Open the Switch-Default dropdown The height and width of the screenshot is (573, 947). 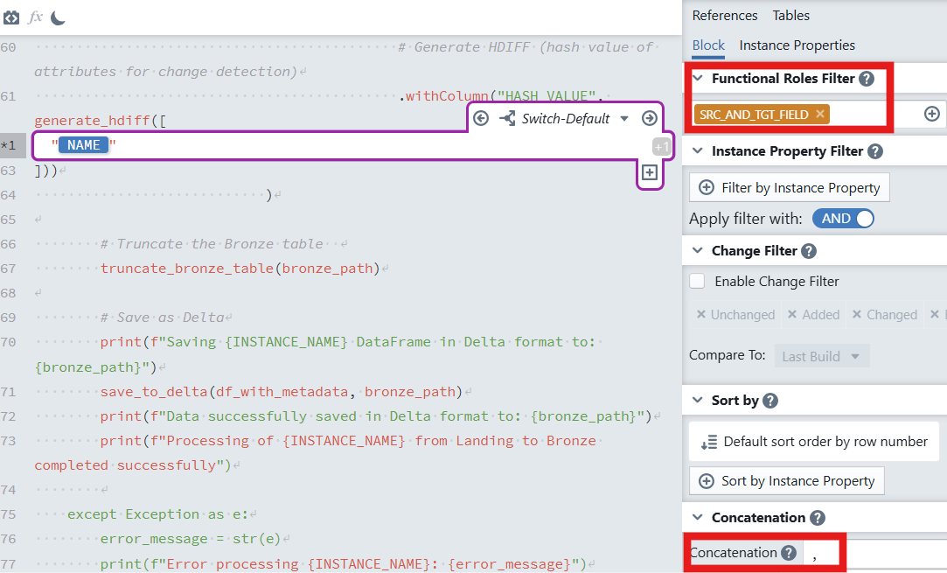[x=623, y=119]
